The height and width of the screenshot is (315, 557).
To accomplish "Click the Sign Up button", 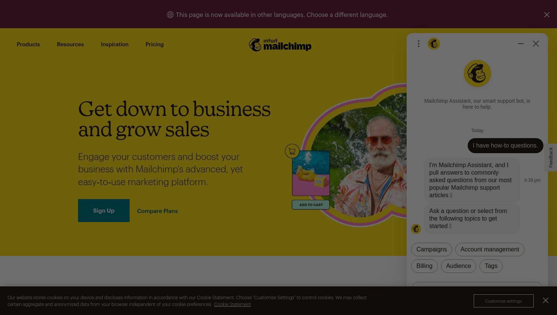I will pyautogui.click(x=104, y=210).
